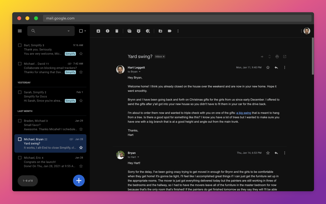Select the Michael, Bryan conversation checkbox
The width and height of the screenshot is (326, 204).
click(20, 139)
